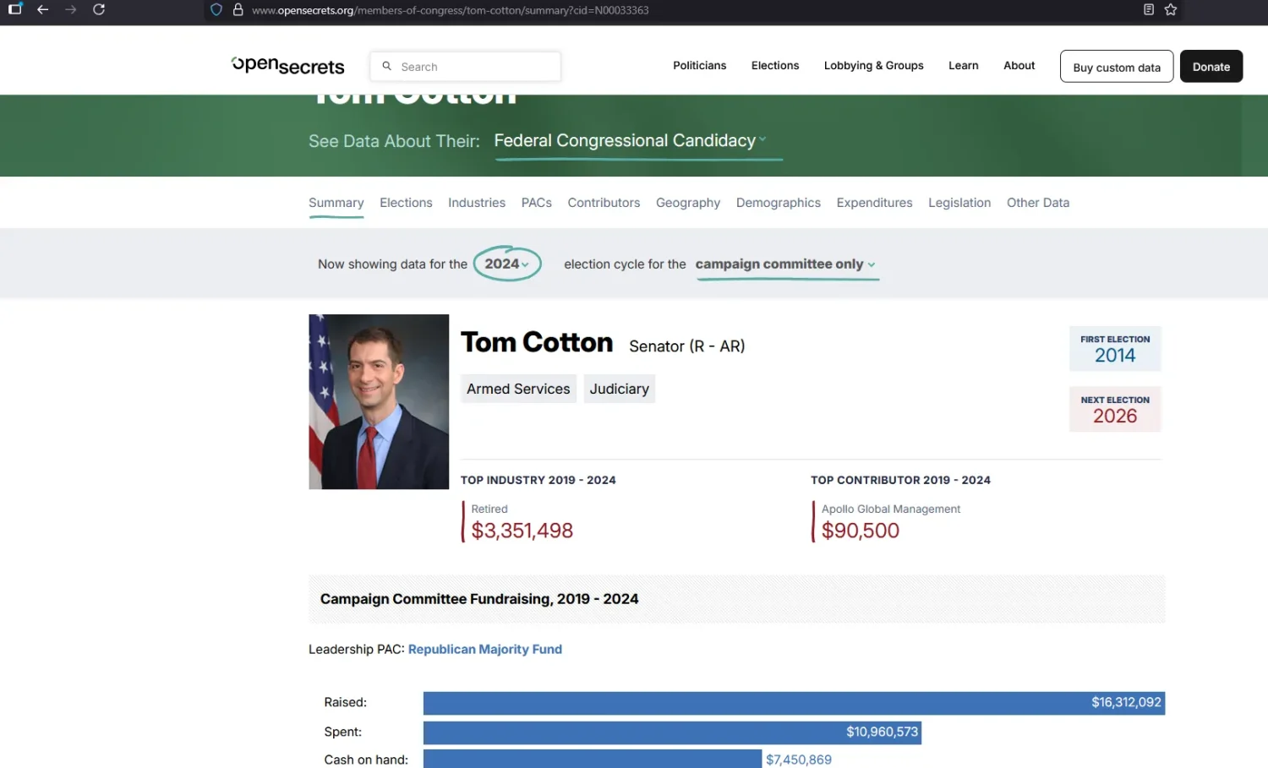Focus the OpenSecrets Search field
The image size is (1268, 768).
pyautogui.click(x=466, y=67)
